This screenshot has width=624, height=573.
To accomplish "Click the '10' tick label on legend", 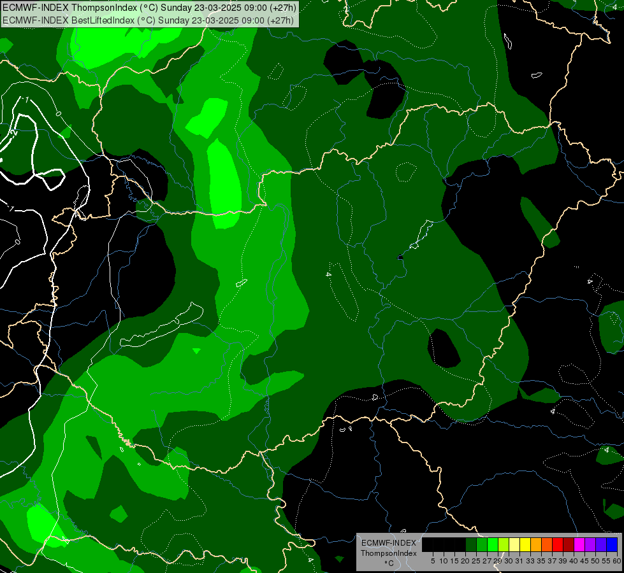I will tap(444, 561).
